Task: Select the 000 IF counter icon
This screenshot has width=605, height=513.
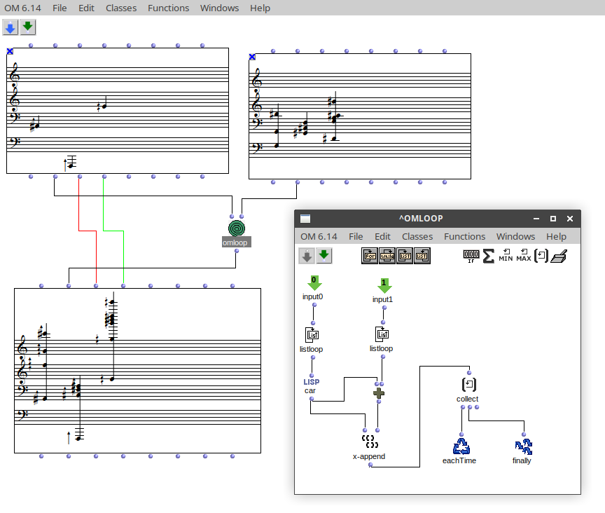Action: [x=471, y=256]
